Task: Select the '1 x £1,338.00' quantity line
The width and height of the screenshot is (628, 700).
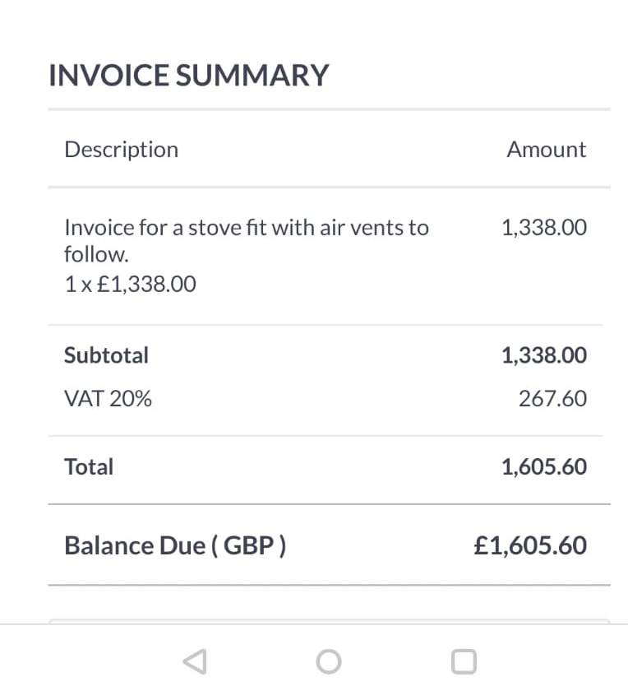Action: 130,285
